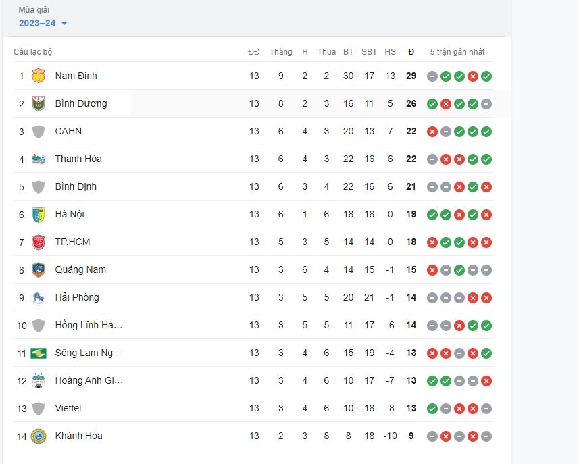The image size is (579, 464).
Task: Click the Quảng Nam club logo
Action: 39,269
